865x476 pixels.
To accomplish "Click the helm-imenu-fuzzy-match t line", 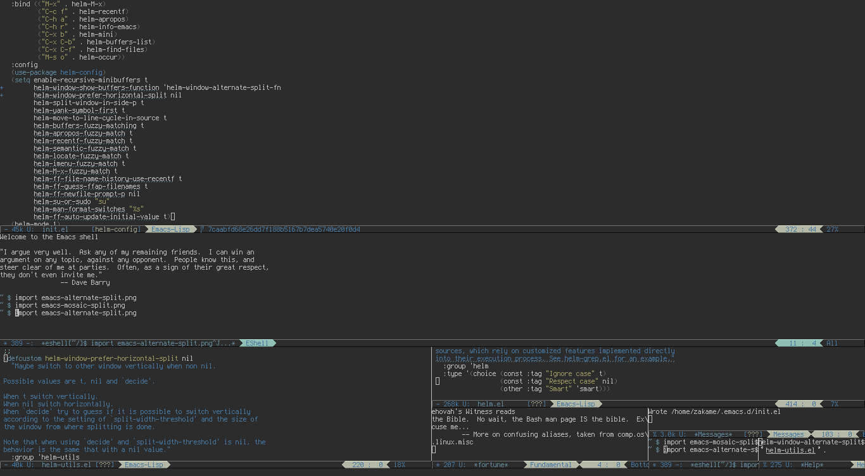I will pyautogui.click(x=79, y=163).
